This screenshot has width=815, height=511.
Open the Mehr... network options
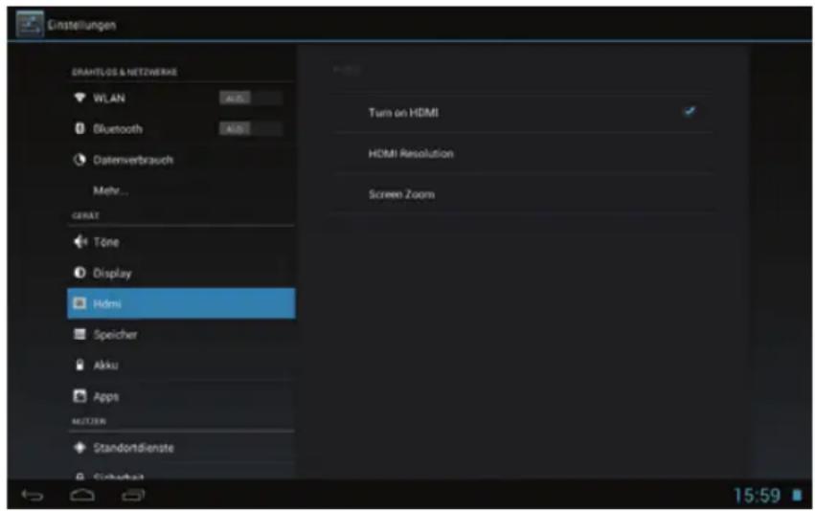(181, 190)
